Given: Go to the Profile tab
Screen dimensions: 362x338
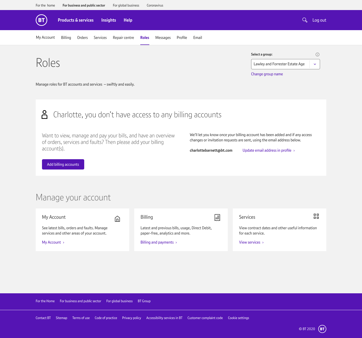Looking at the screenshot, I should [x=182, y=38].
